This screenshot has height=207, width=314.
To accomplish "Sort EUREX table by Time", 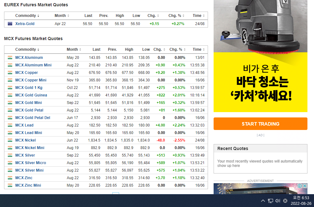I will (199, 16).
